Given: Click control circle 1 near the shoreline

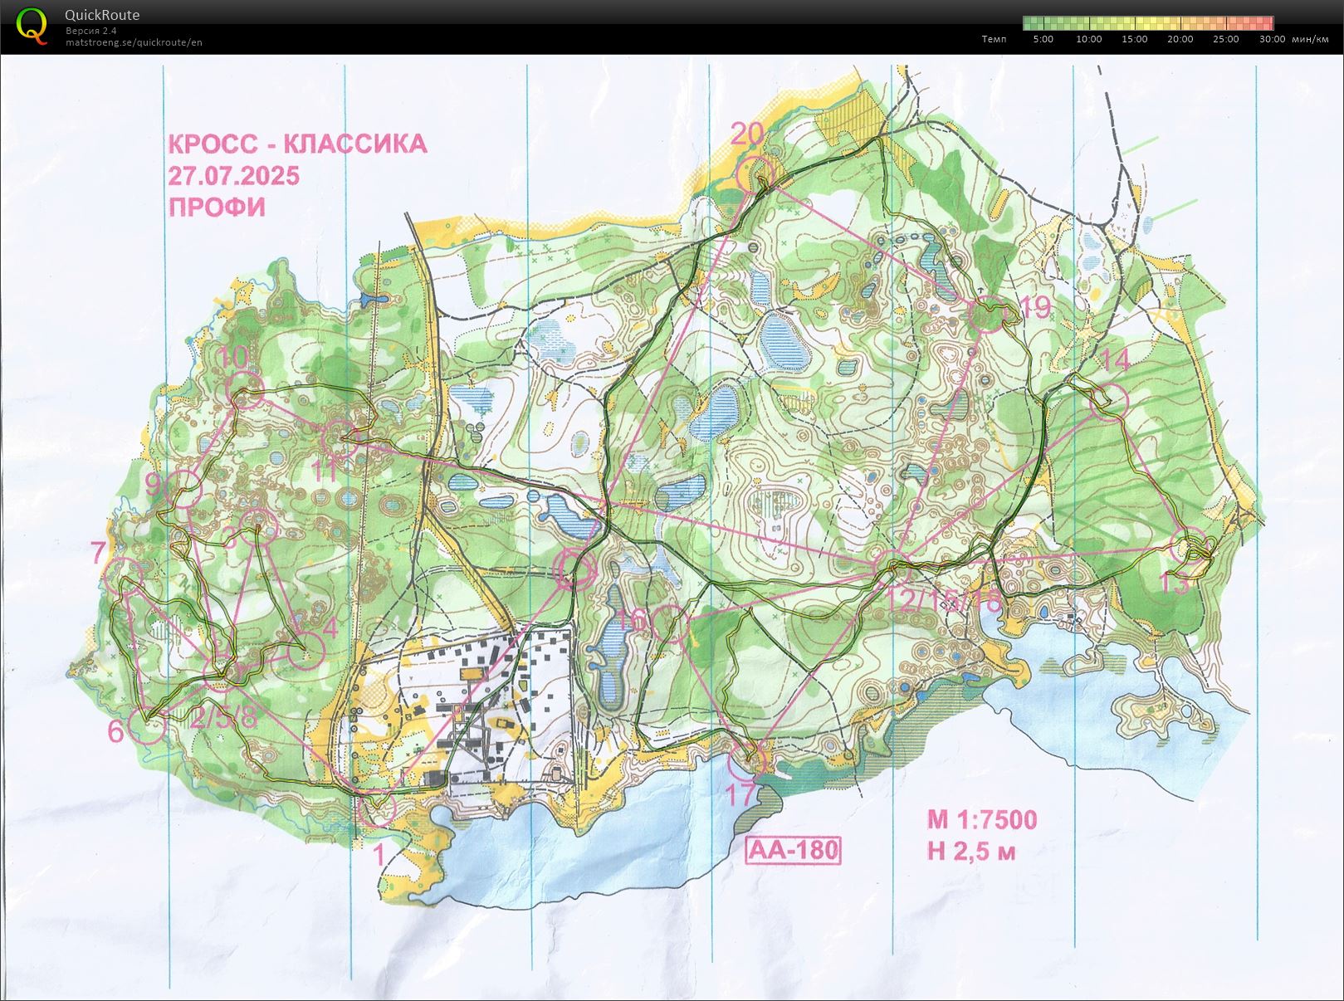Looking at the screenshot, I should click(379, 808).
